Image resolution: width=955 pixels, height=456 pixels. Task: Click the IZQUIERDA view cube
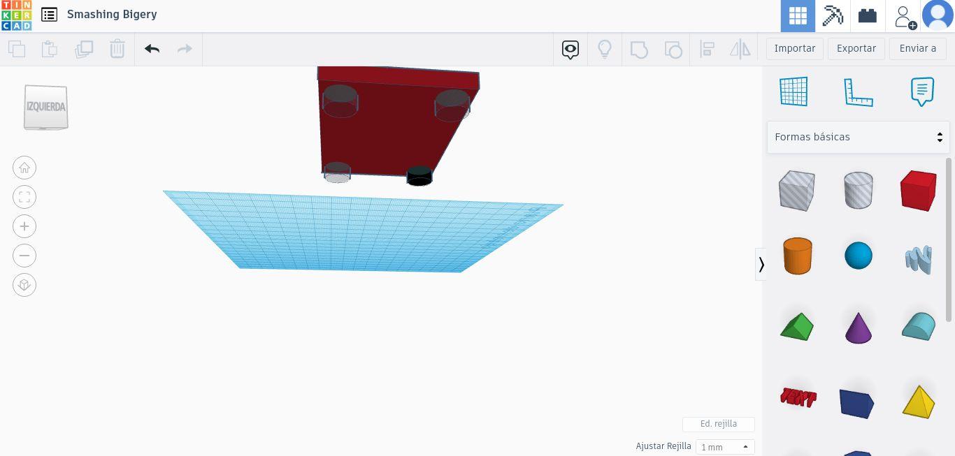(x=46, y=107)
